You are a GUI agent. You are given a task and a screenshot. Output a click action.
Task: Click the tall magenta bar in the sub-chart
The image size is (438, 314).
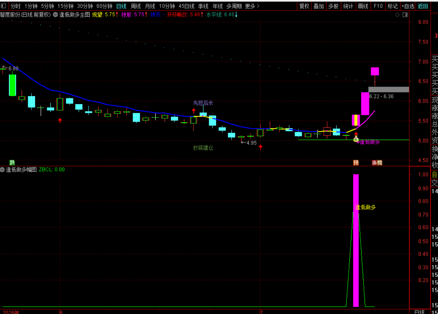point(356,241)
